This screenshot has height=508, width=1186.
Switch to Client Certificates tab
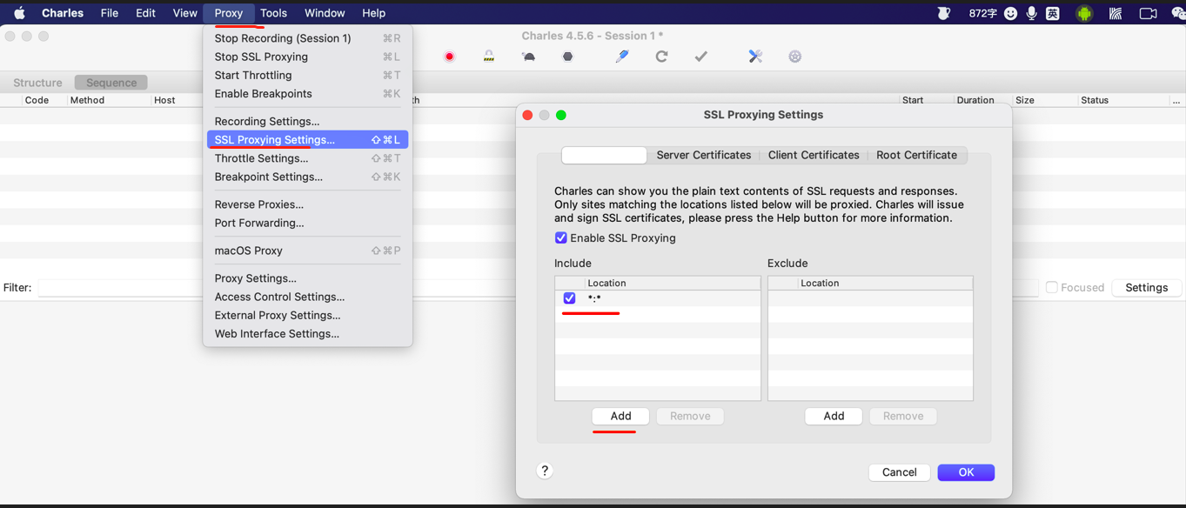[x=814, y=155]
